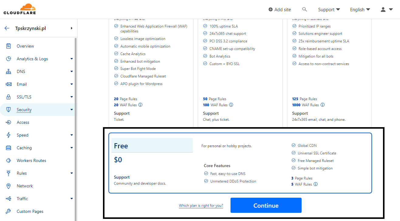Click the Cloudflare logo

click(20, 9)
